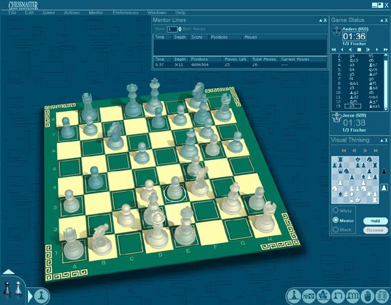
Task: Click the black pawn icon beside mini board
Action: [384, 172]
